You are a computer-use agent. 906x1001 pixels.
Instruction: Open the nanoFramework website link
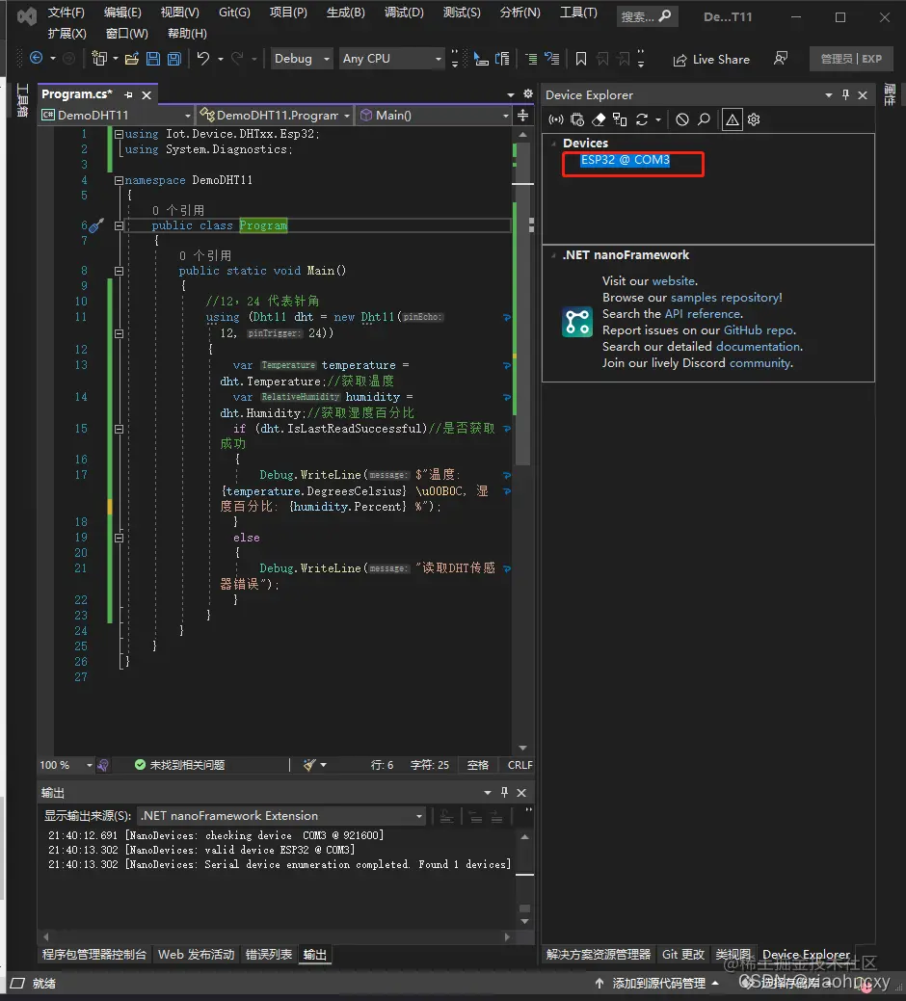click(673, 281)
